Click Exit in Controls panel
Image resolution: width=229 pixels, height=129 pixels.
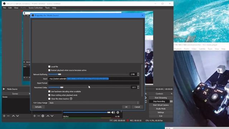pyautogui.click(x=161, y=116)
